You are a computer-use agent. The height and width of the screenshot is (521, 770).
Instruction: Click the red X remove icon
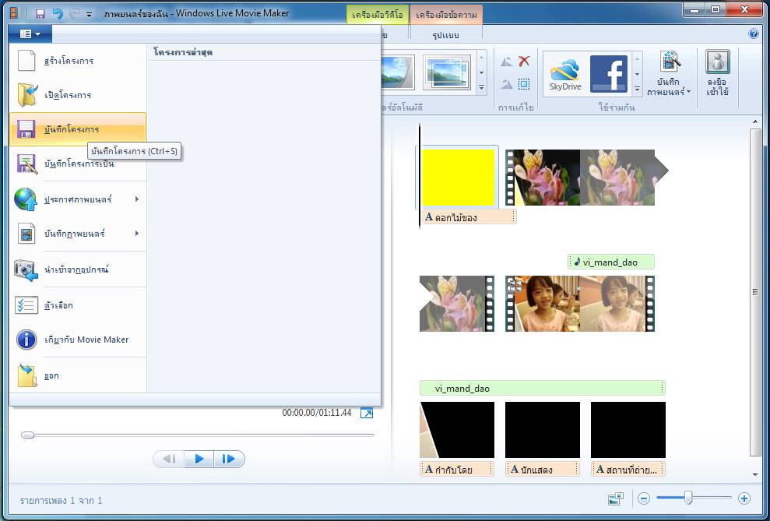[x=524, y=62]
